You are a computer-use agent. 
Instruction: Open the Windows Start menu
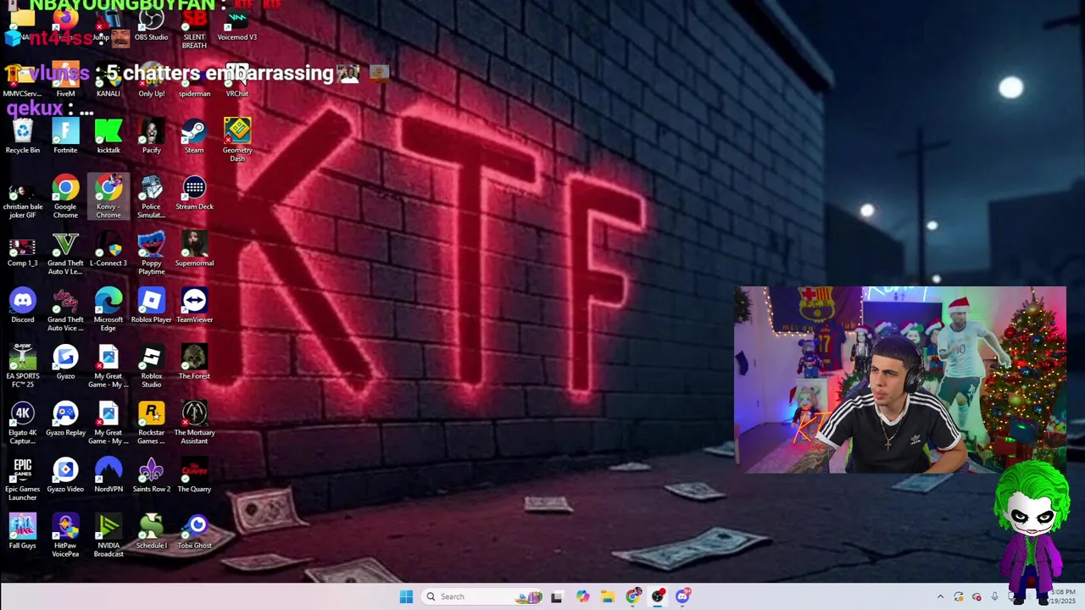pyautogui.click(x=406, y=596)
